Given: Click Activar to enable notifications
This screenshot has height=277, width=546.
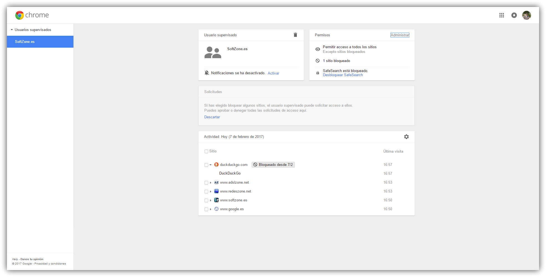Looking at the screenshot, I should tap(273, 73).
